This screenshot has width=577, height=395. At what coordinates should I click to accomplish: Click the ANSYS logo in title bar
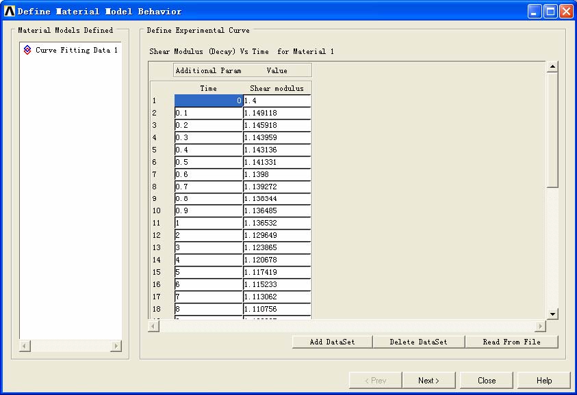pyautogui.click(x=9, y=11)
